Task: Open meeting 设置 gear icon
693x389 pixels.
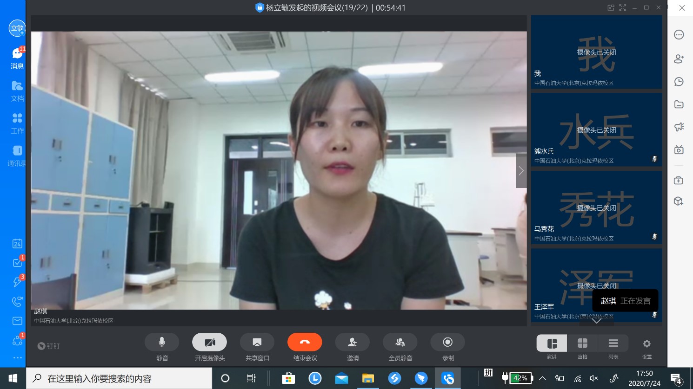Action: [646, 344]
